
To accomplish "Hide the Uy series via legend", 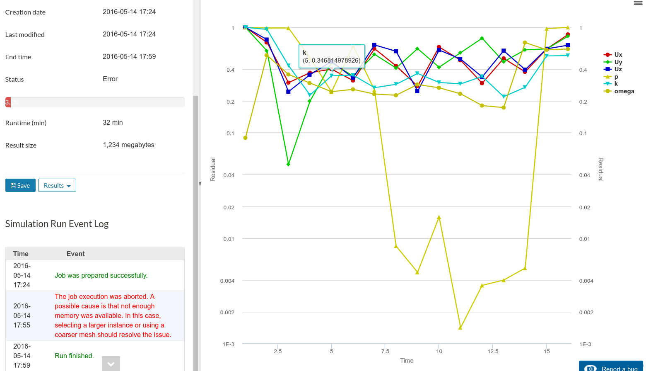I will click(618, 62).
